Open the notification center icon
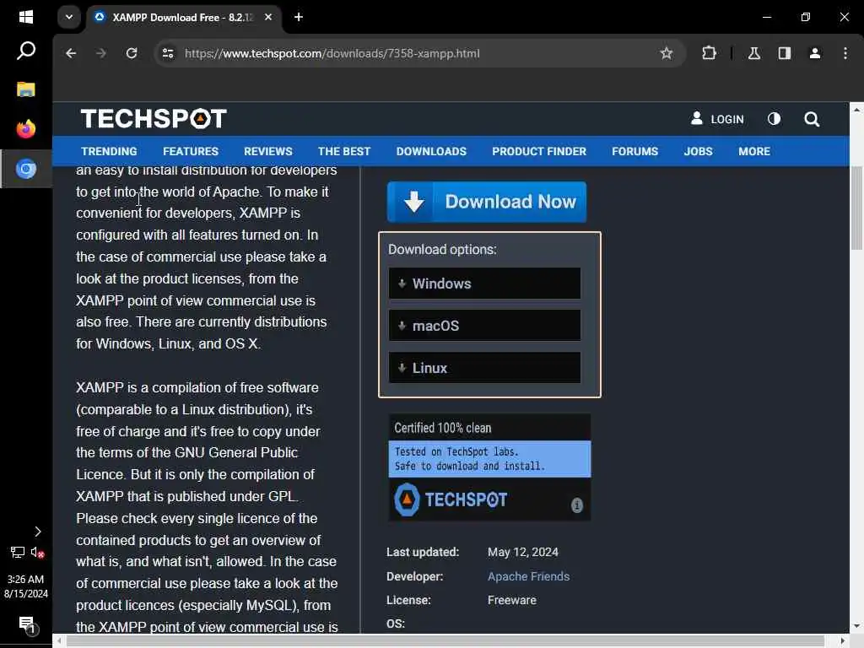Screen dimensions: 864x648 [x=27, y=625]
